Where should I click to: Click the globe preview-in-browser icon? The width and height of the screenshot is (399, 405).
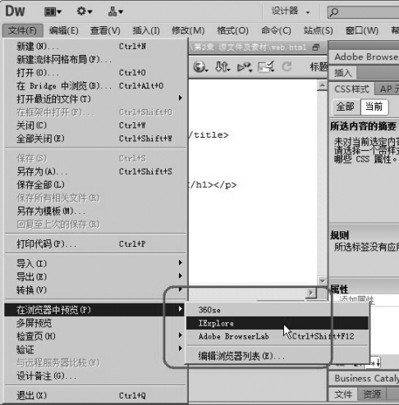(200, 66)
